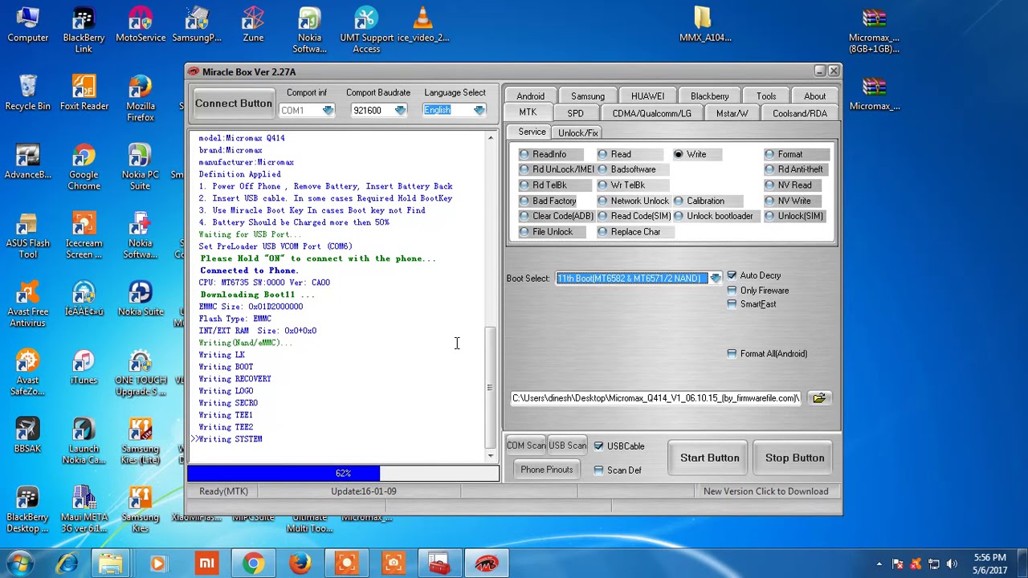Screen dimensions: 1028x578
Task: Open the Unlock/Fix sub-tab
Action: click(578, 132)
